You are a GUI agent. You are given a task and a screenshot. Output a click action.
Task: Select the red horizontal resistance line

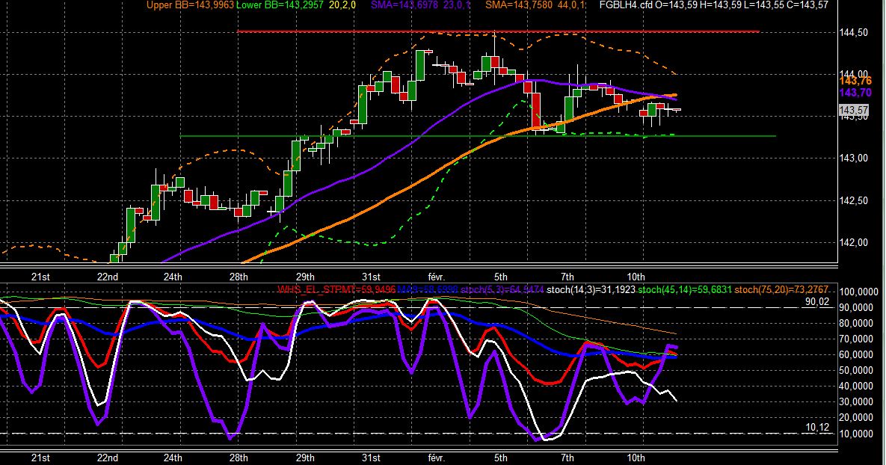tap(499, 31)
